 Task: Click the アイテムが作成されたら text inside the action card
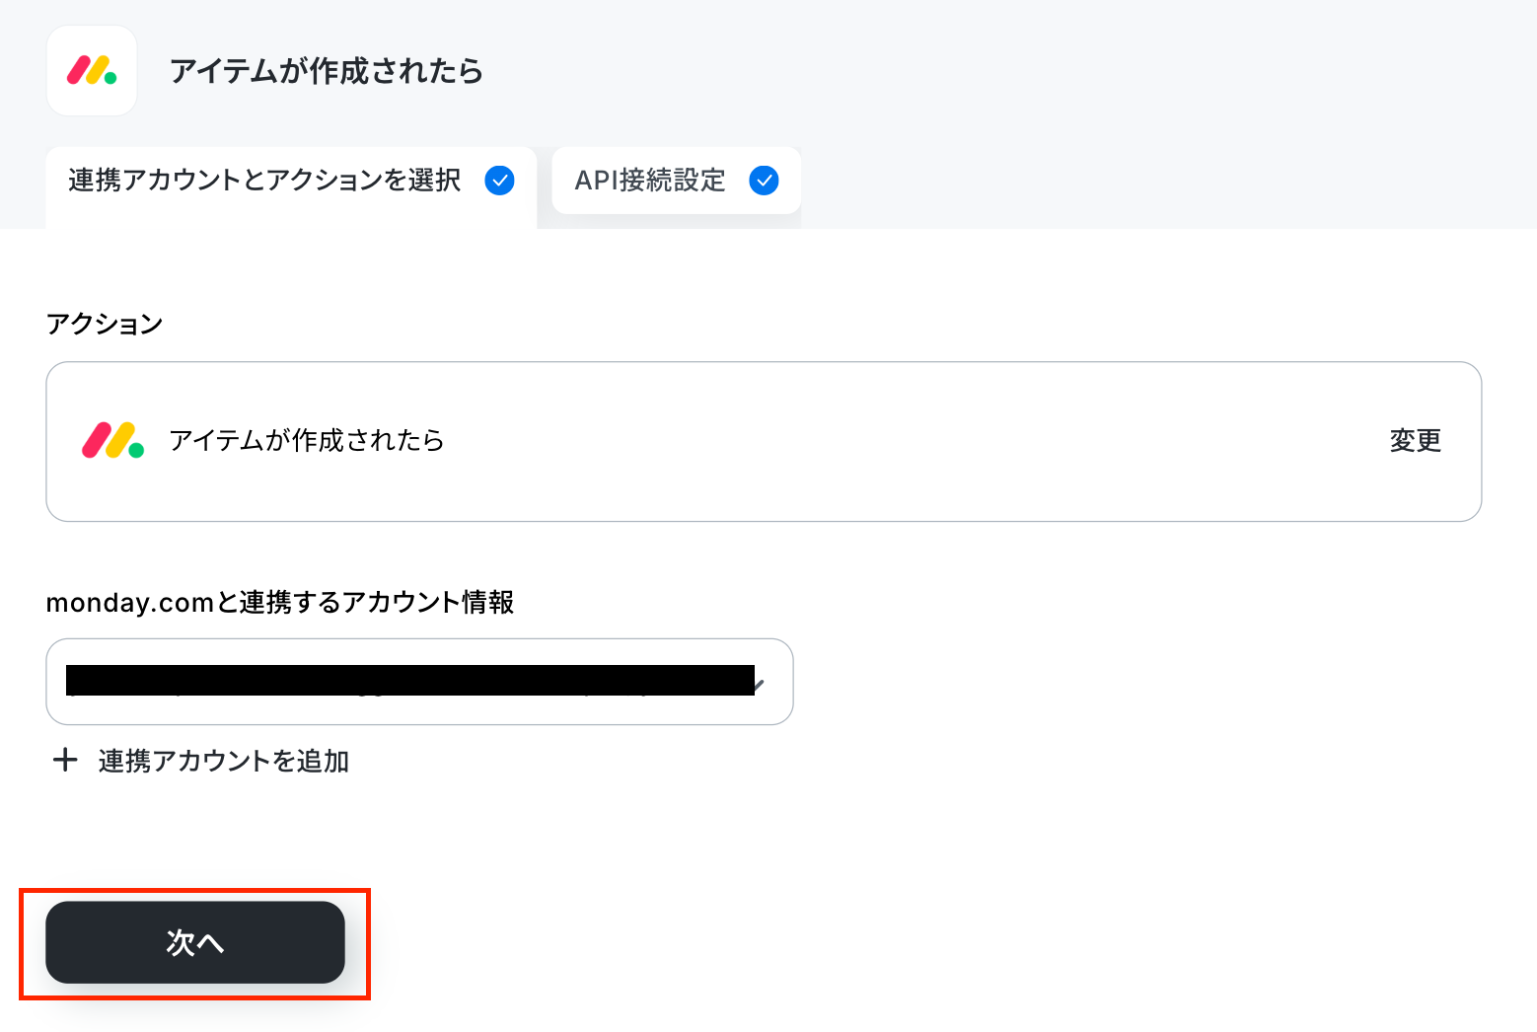(307, 440)
